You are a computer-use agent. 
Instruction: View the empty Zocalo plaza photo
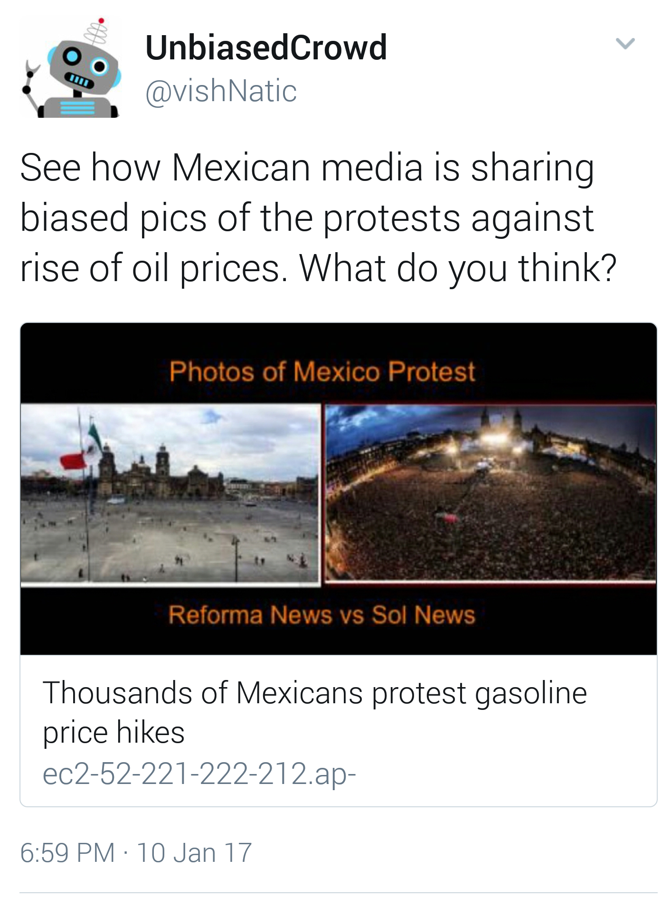[171, 494]
